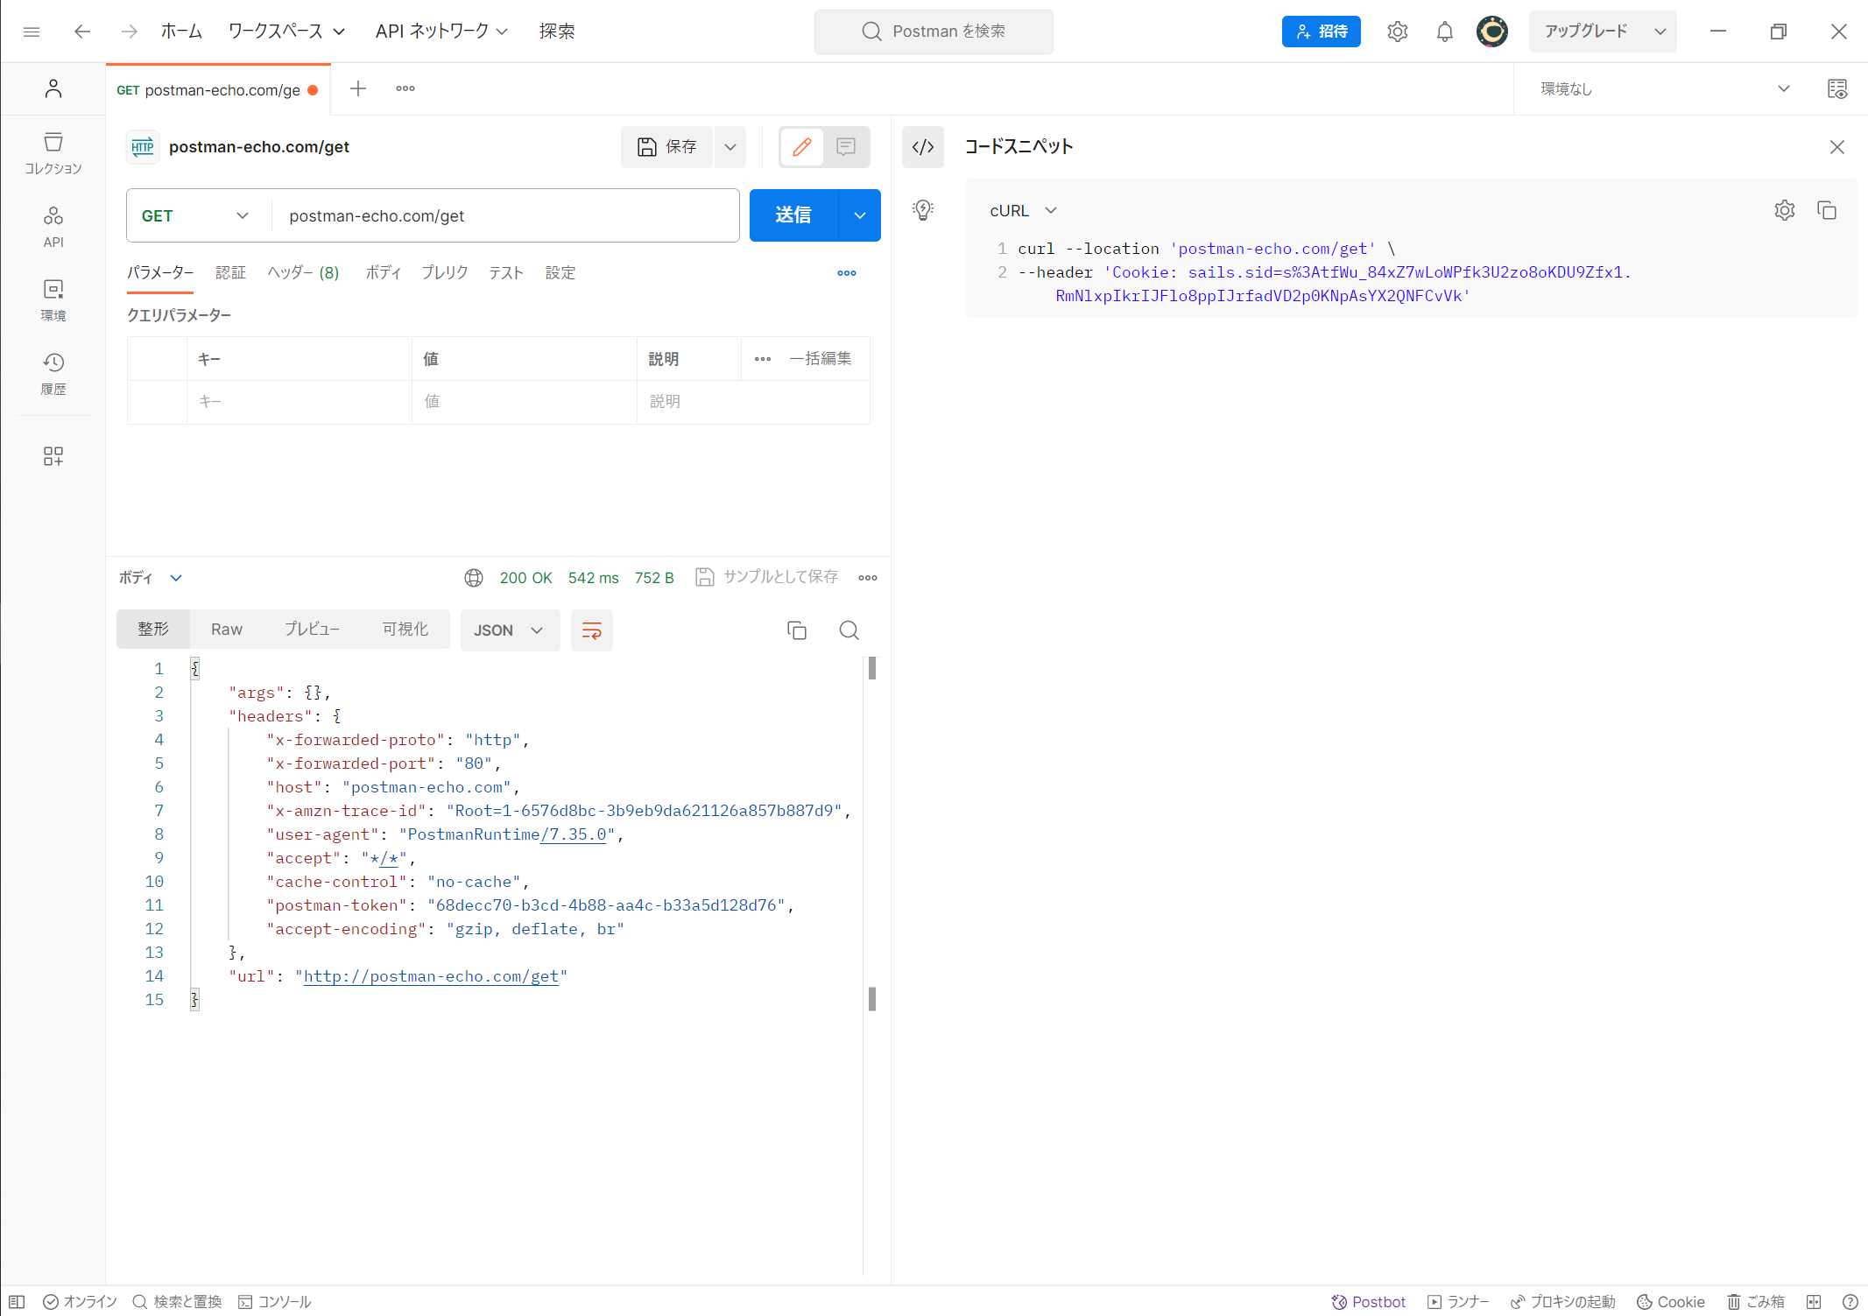The image size is (1868, 1316).
Task: Copy the response body content
Action: (x=796, y=630)
